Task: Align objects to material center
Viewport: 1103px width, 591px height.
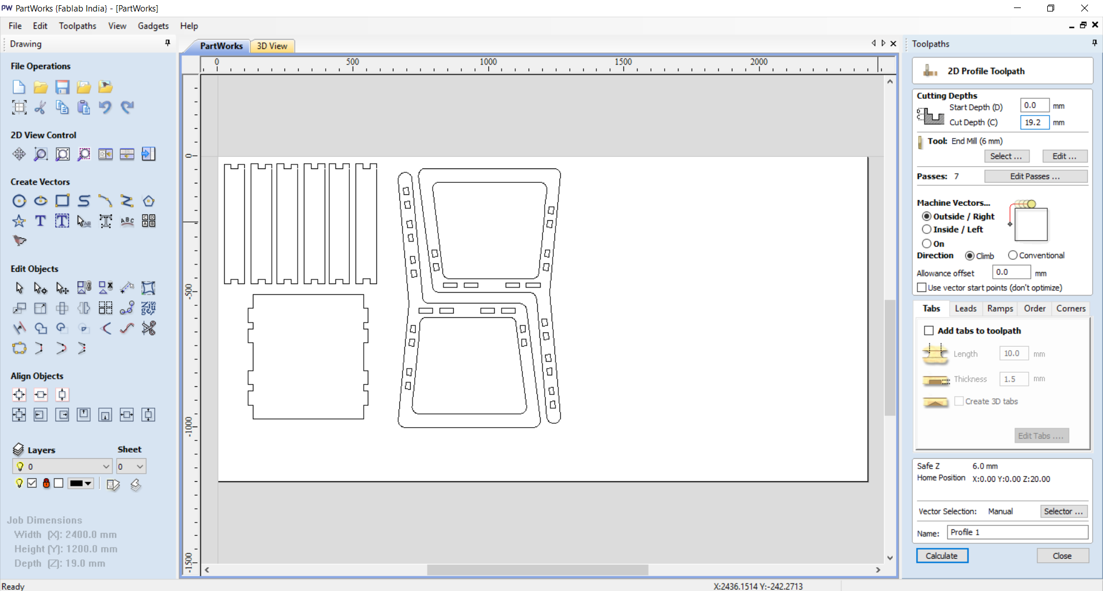Action: coord(19,394)
